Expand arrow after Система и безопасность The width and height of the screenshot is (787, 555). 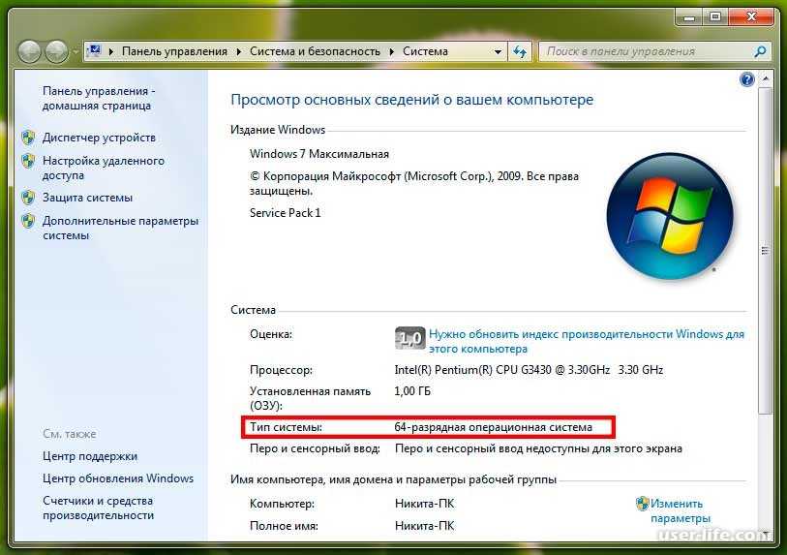[x=391, y=51]
